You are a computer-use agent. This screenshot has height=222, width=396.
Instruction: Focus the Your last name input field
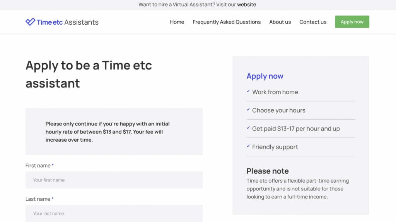(114, 214)
